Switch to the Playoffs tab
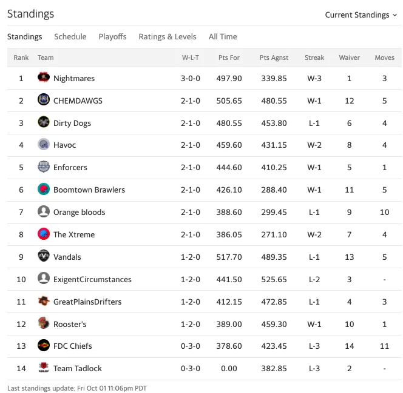This screenshot has height=393, width=403. [112, 37]
